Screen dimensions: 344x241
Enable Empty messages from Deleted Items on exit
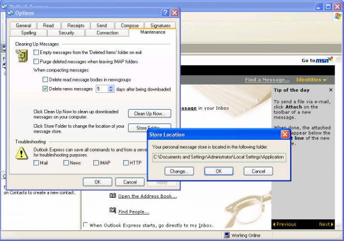click(x=36, y=52)
